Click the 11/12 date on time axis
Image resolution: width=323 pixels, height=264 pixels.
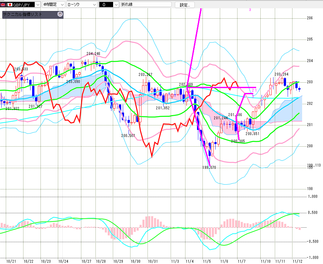[297, 261]
